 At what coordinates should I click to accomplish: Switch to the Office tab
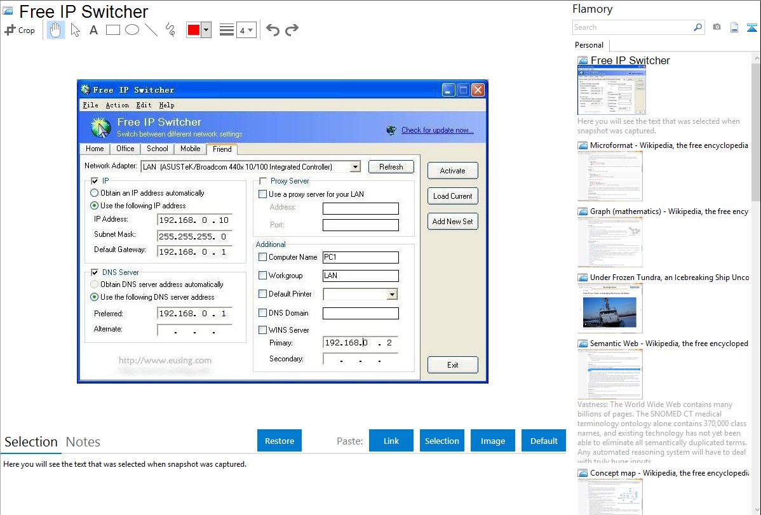click(x=125, y=149)
